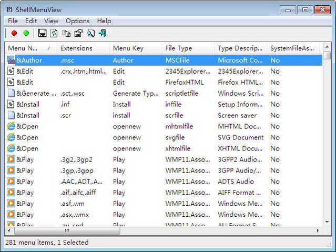Click the vertical scrollbar thumb
This screenshot has width=336, height=252.
[327, 55]
